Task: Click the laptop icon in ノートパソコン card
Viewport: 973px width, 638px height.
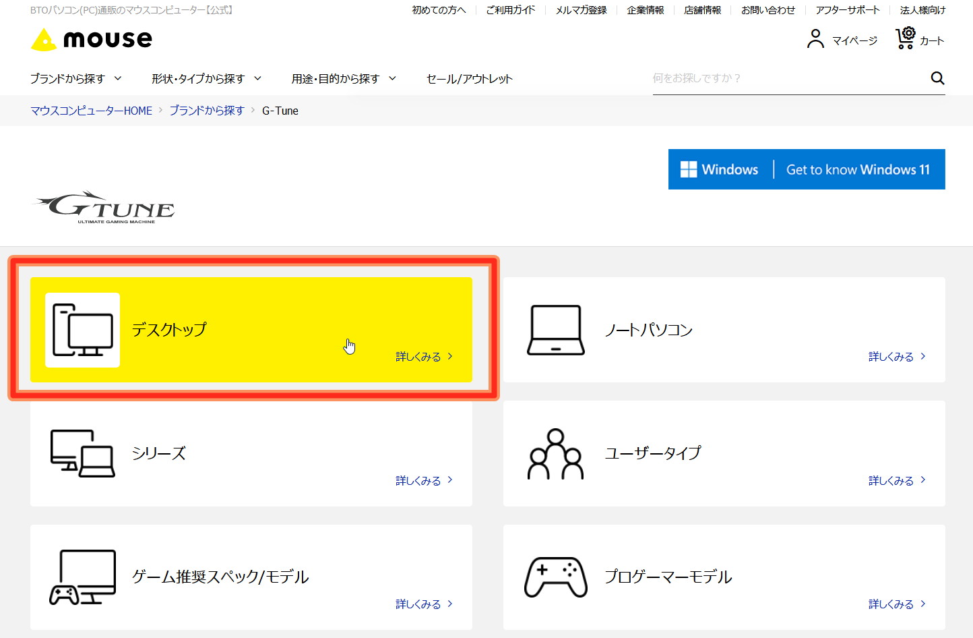Action: pos(556,330)
